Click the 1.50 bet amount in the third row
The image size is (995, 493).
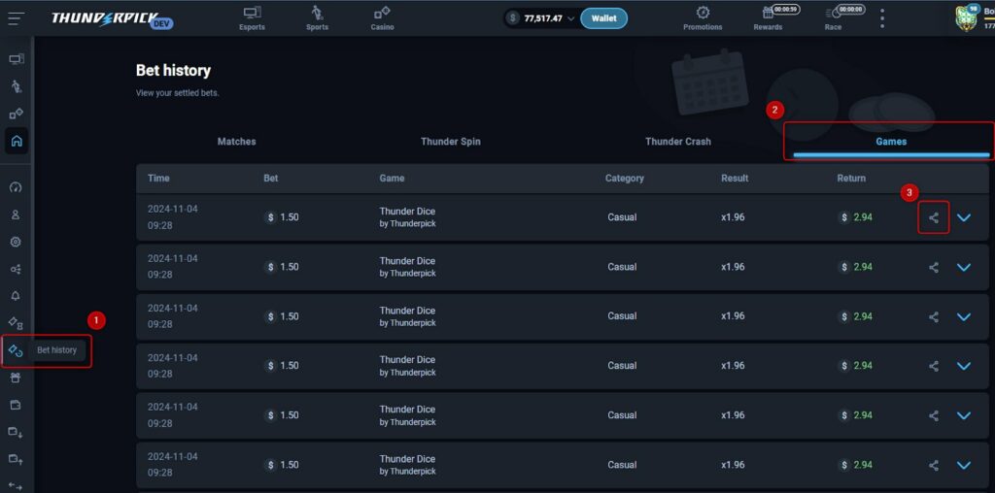290,316
